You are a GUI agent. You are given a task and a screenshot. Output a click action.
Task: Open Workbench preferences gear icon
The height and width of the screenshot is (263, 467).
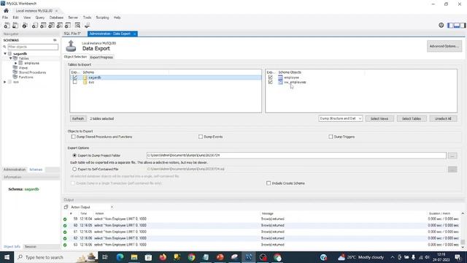click(x=441, y=26)
